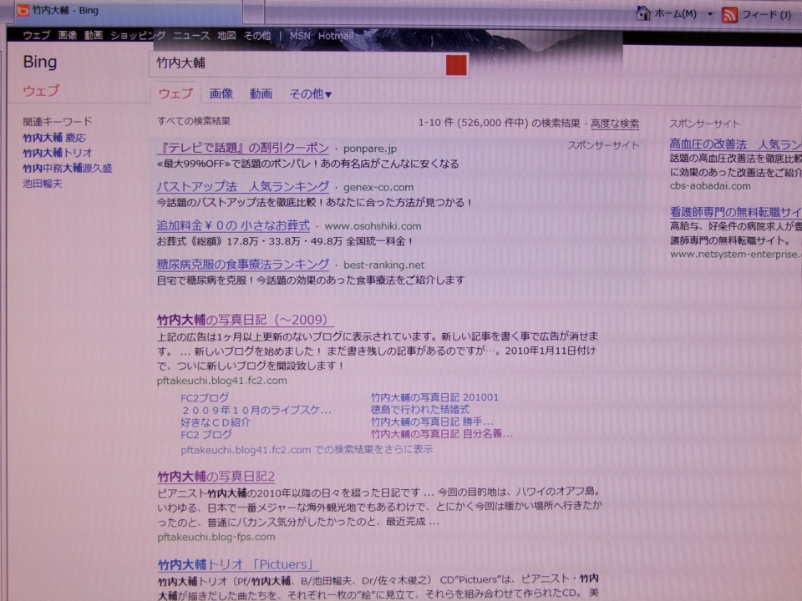802x601 pixels.
Task: Open ニュース in the top bar
Action: tap(191, 35)
